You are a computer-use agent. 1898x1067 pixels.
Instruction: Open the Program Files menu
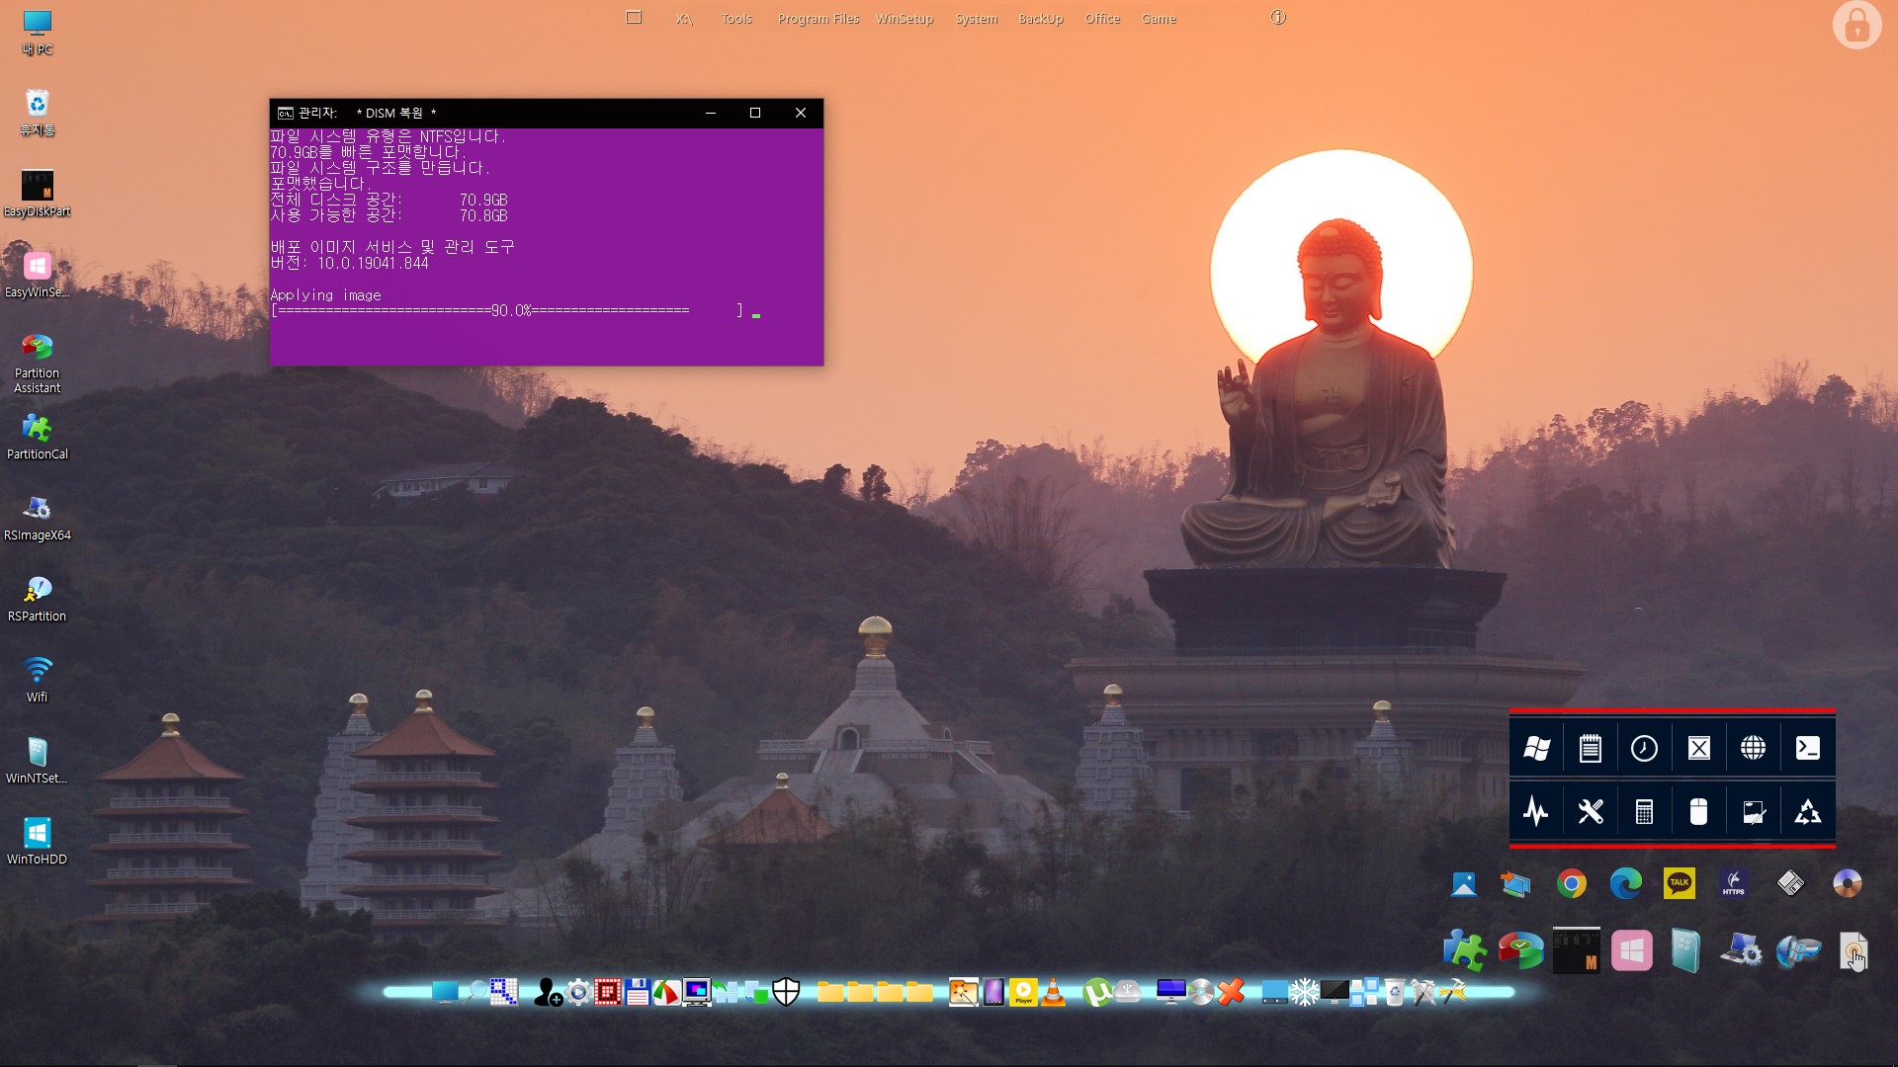click(x=819, y=19)
